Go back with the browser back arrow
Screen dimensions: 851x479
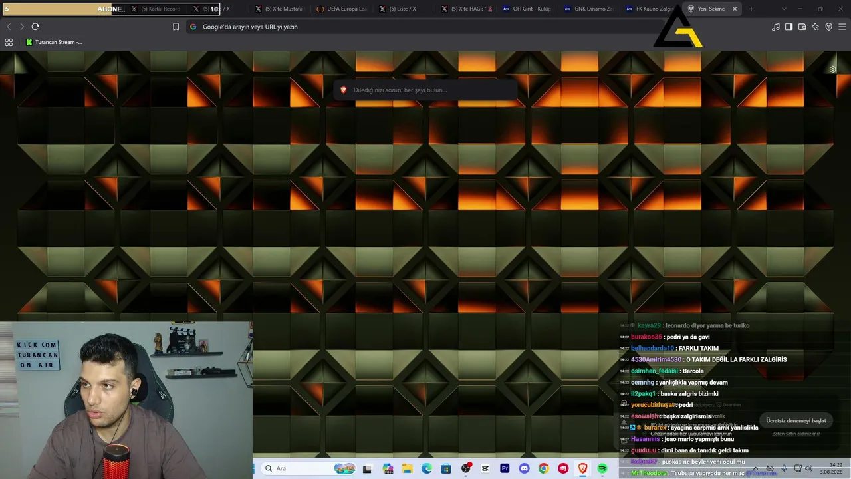coord(9,27)
